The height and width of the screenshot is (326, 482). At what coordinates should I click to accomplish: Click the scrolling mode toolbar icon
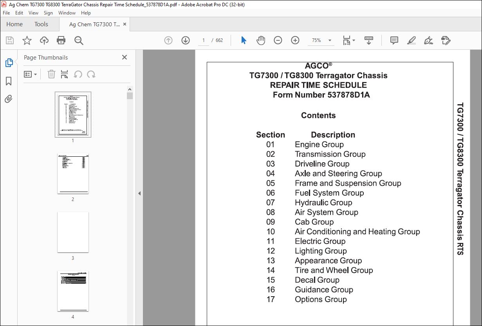tap(368, 40)
